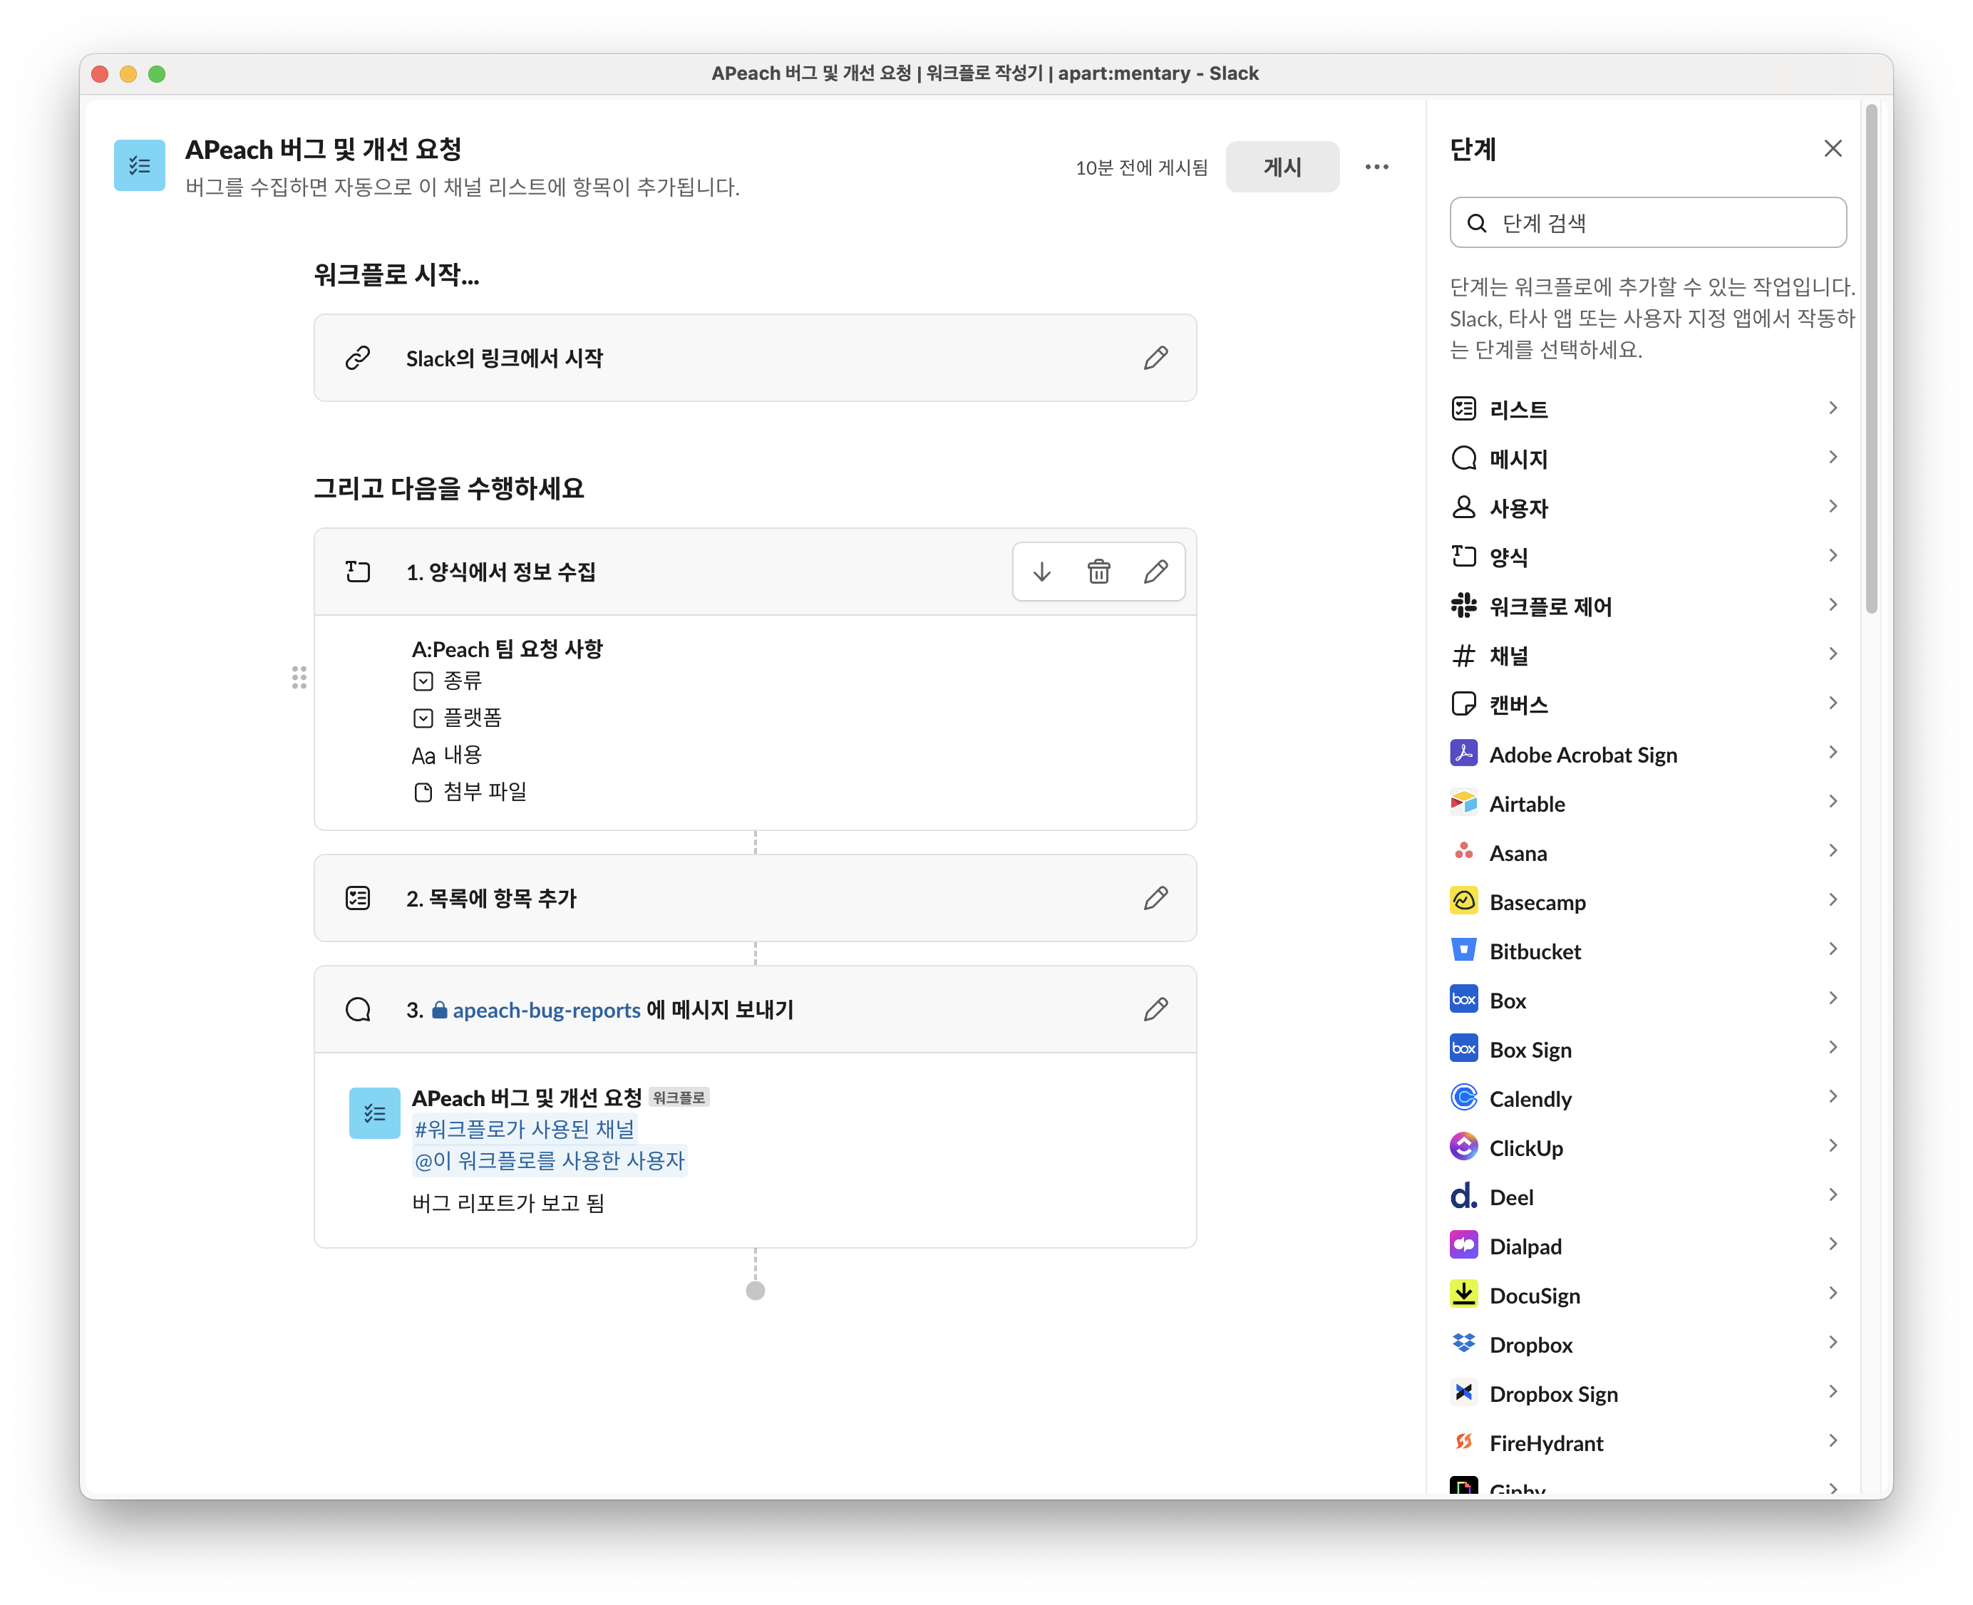Click the workflow description text under title
The image size is (1973, 1605).
(x=463, y=187)
